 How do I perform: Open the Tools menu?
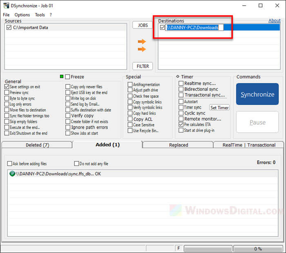point(40,15)
